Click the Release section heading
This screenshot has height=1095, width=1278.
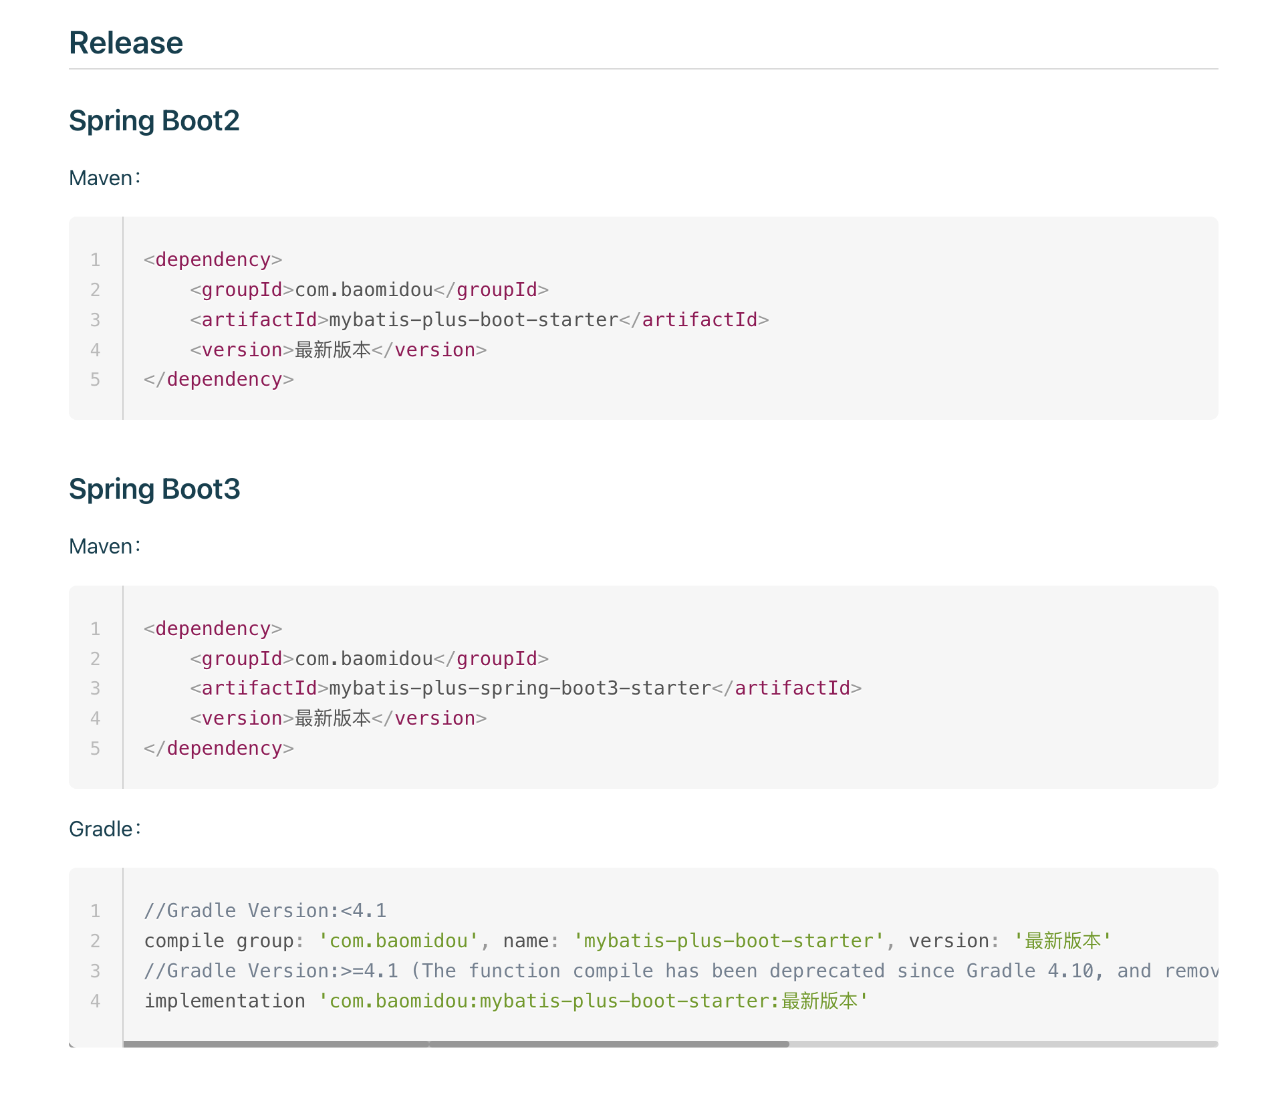point(126,43)
